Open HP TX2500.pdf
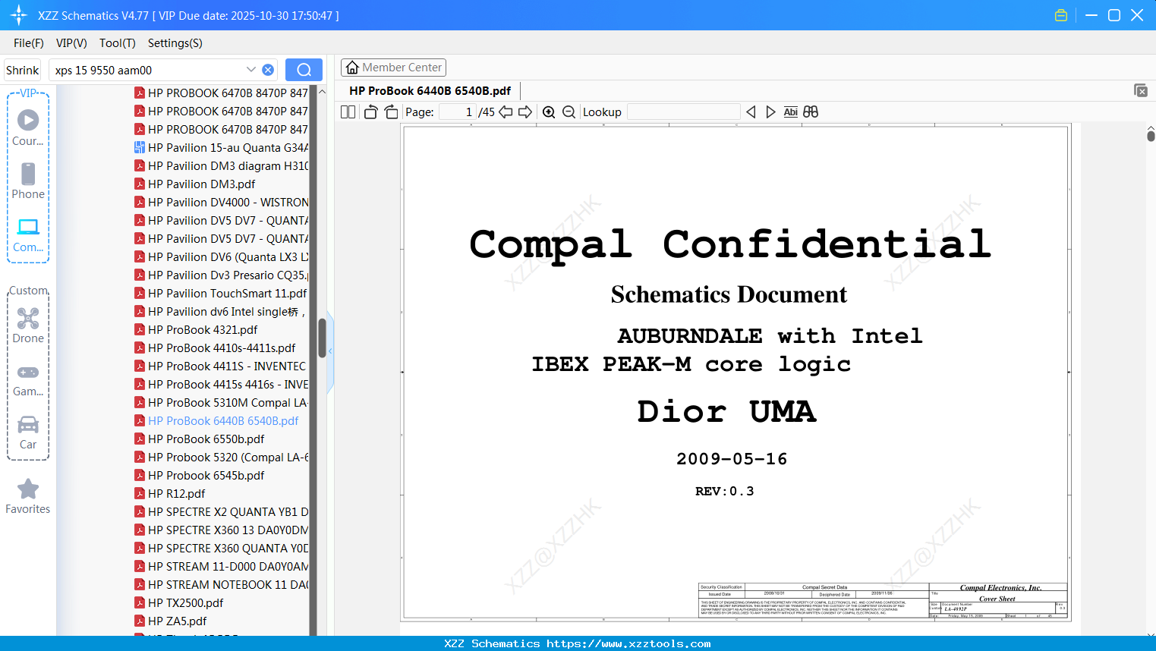The width and height of the screenshot is (1156, 651). [x=178, y=602]
